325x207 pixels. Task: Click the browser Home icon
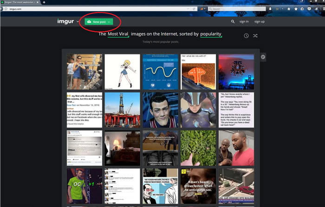[x=289, y=9]
